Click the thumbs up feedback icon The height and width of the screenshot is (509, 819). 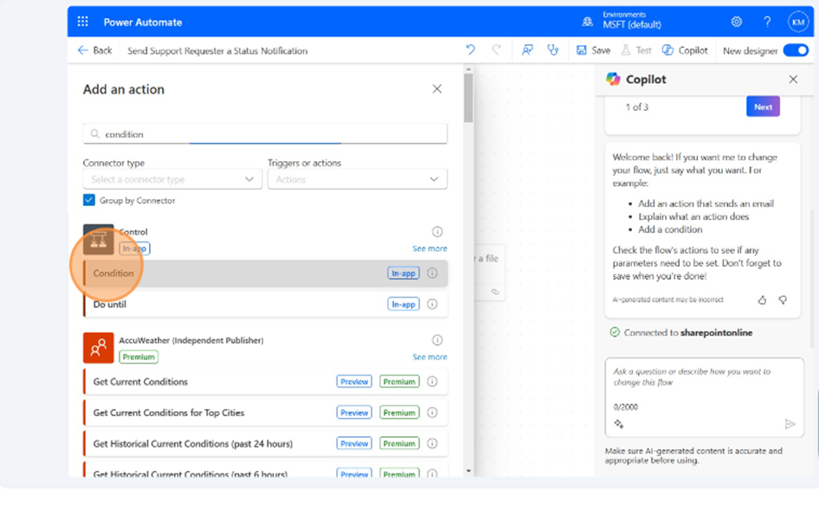coord(762,300)
